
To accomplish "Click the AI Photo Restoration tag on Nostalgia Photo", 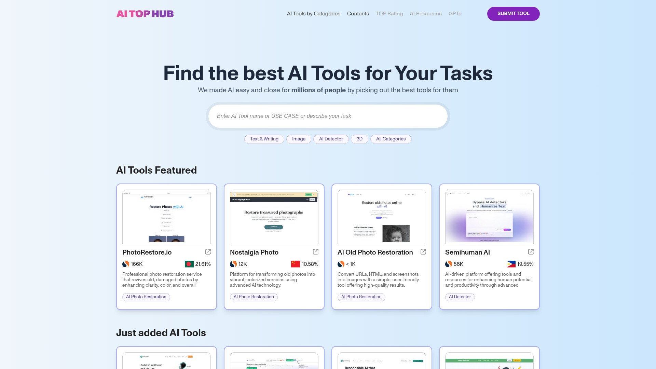I will [254, 297].
